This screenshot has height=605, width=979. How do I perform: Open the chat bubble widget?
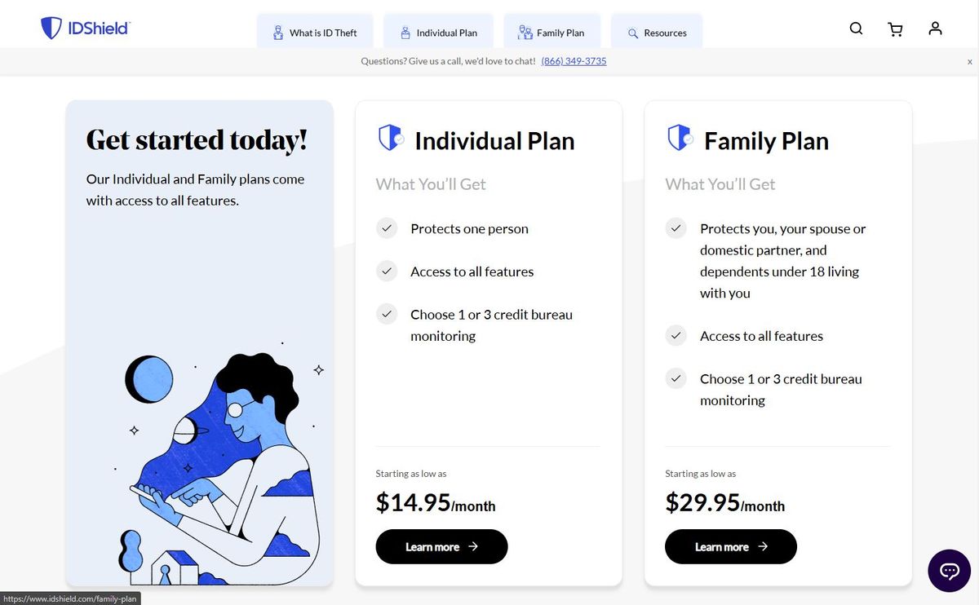click(950, 571)
